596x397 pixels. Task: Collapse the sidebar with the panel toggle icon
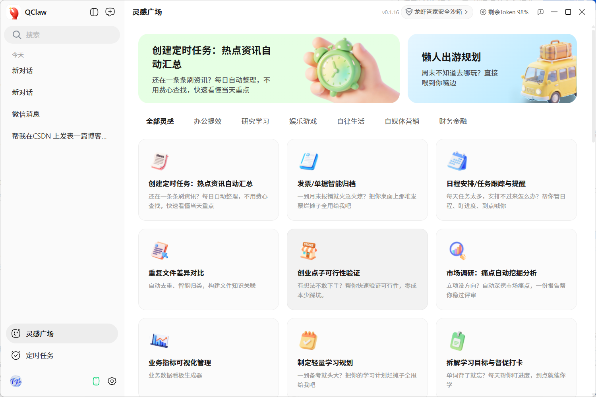point(94,12)
